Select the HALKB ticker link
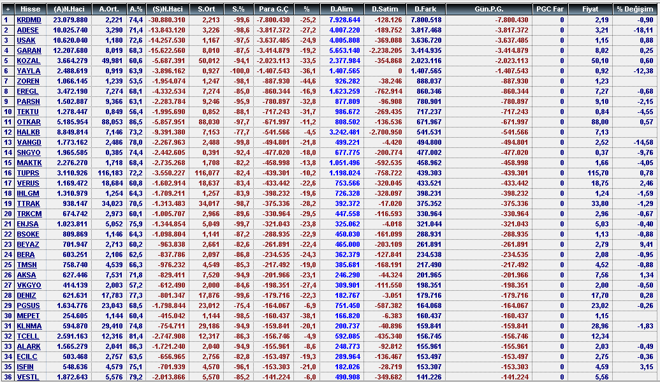660x382 pixels. [x=28, y=132]
